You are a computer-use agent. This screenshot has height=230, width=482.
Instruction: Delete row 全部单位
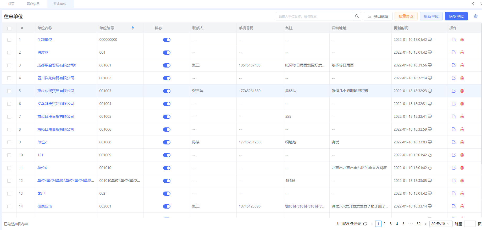pyautogui.click(x=462, y=40)
